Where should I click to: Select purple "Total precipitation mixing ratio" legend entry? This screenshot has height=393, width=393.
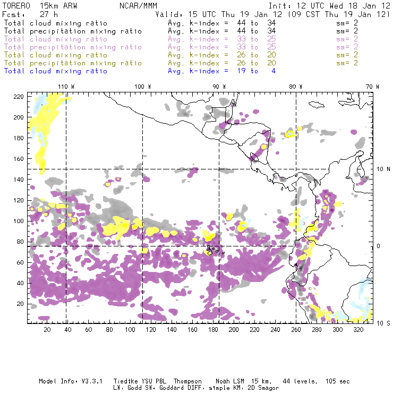[x=73, y=47]
